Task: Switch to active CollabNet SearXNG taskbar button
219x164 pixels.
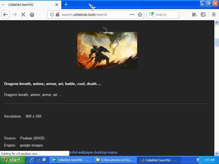Action: (x=159, y=160)
